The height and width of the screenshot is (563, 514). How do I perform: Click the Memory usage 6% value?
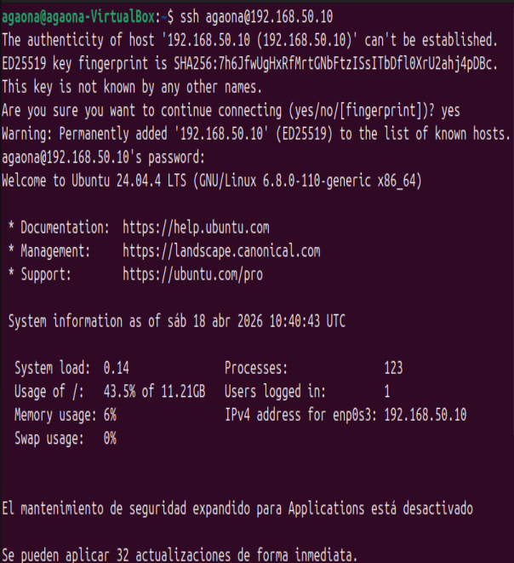110,416
